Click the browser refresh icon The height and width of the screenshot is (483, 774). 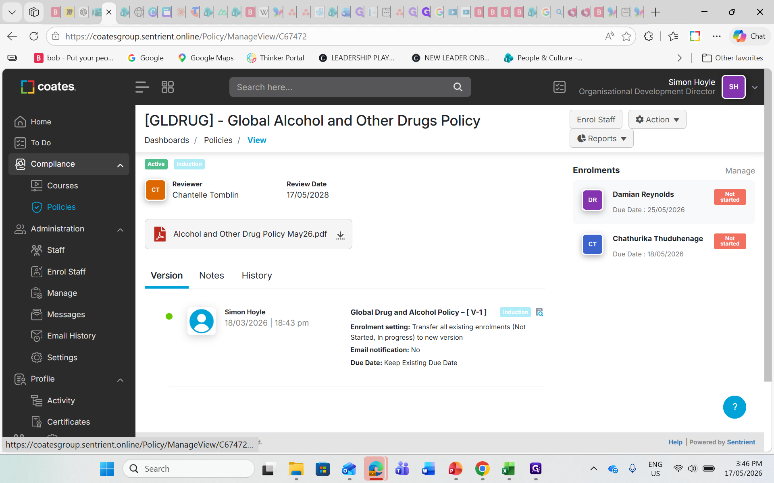click(34, 36)
